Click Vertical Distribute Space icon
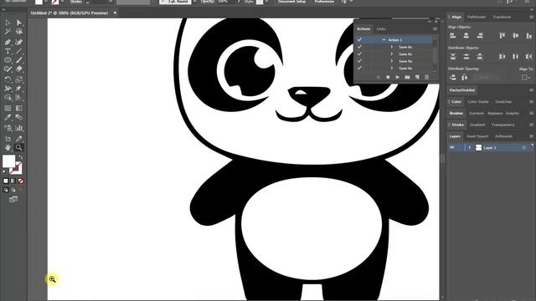The height and width of the screenshot is (301, 536). click(x=452, y=78)
